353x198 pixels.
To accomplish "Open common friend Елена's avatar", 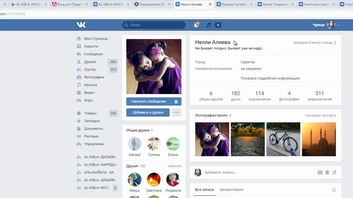I will pos(173,144).
